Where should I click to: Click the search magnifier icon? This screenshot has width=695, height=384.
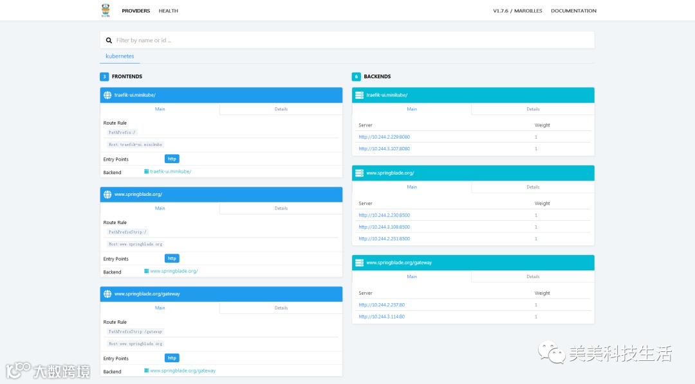tap(109, 40)
